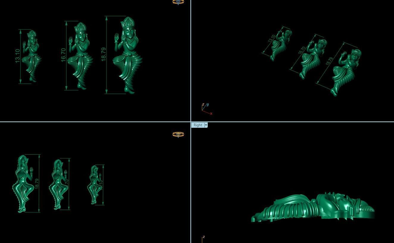Select the largest figure in bottom-left viewport
The width and height of the screenshot is (394, 243).
click(23, 183)
